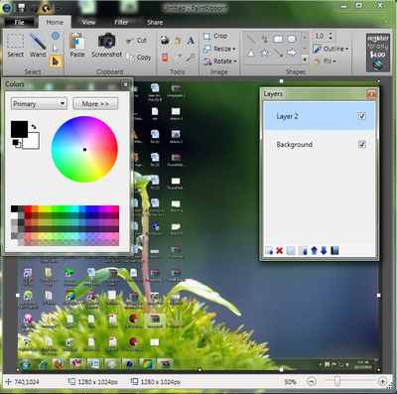Click the More >> button
The image size is (397, 394).
(x=95, y=104)
